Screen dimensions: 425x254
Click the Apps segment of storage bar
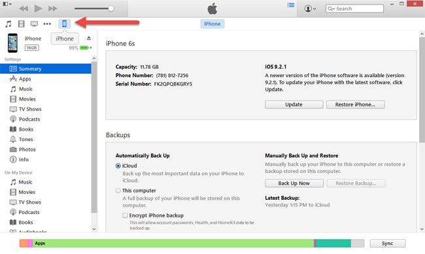coord(173,243)
